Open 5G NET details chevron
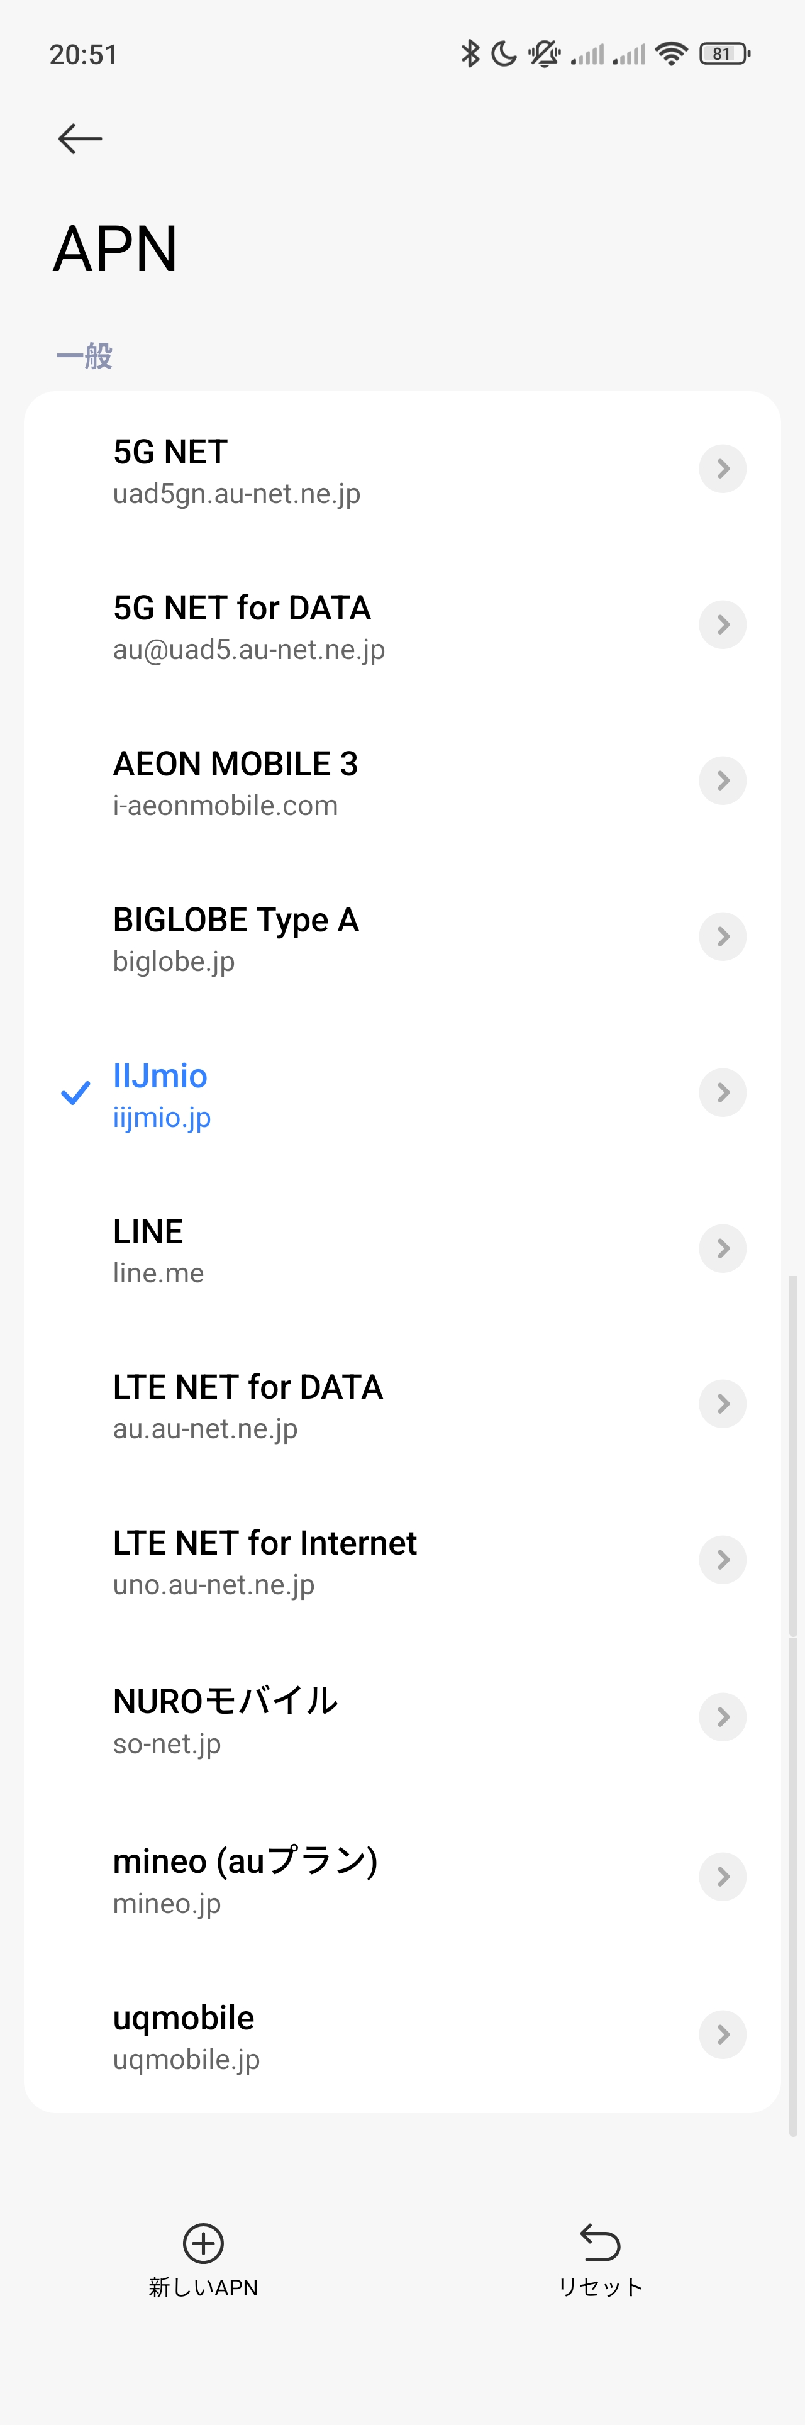This screenshot has height=2425, width=805. click(x=722, y=469)
